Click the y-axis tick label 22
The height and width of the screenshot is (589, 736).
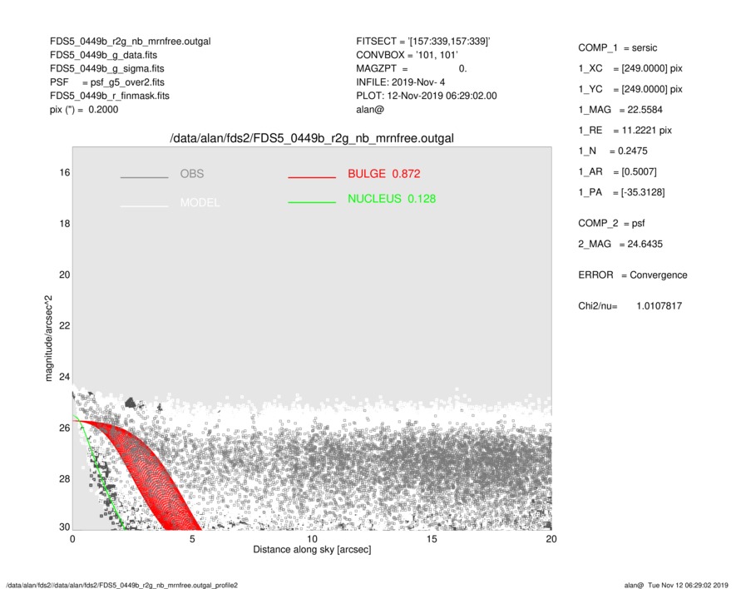click(x=64, y=326)
